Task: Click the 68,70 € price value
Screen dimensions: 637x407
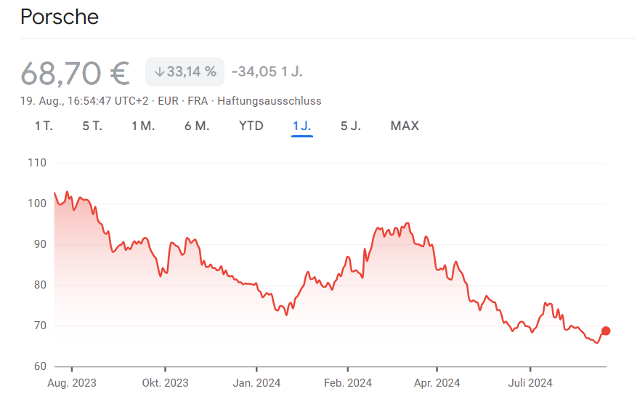Action: (x=75, y=73)
